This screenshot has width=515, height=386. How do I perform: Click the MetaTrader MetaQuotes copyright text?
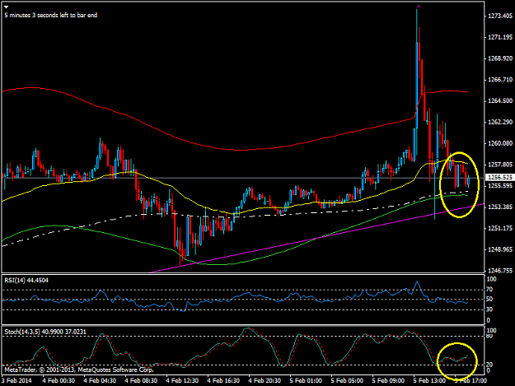pos(79,370)
